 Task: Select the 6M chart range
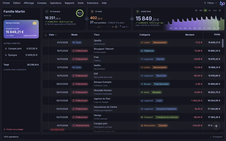coord(201,10)
